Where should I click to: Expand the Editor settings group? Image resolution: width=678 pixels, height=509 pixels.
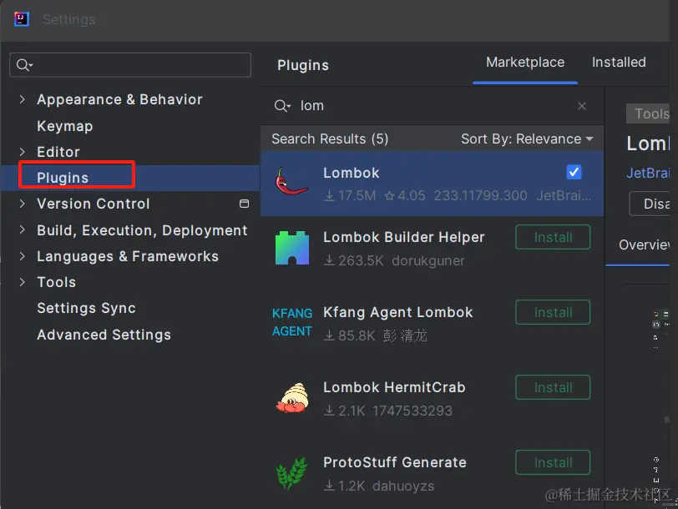pos(22,152)
